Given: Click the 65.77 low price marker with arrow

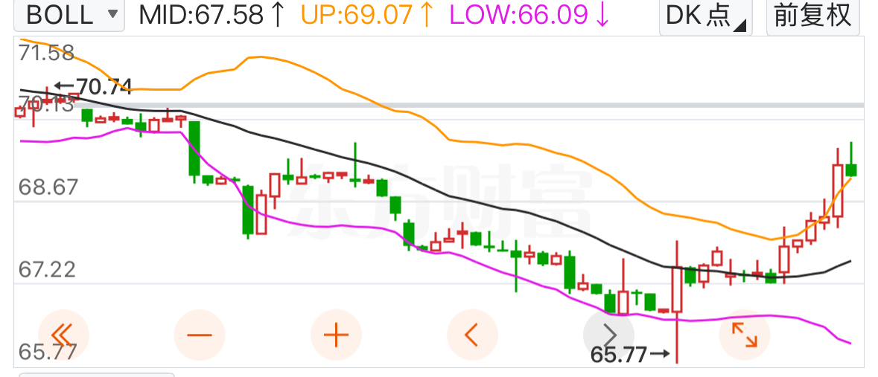Looking at the screenshot, I should click(x=631, y=354).
